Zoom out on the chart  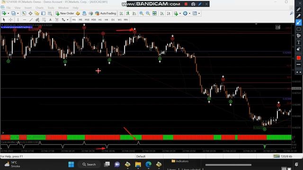148,13
